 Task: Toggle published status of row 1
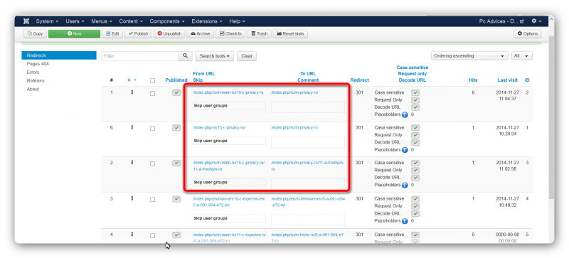point(176,93)
